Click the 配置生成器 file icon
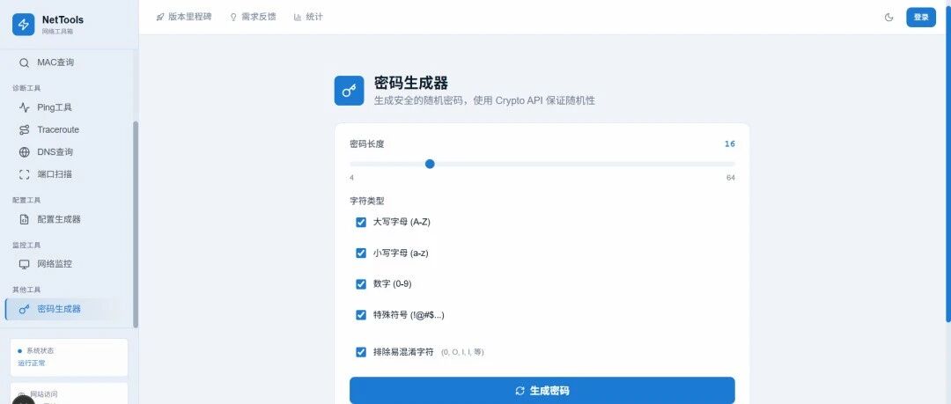The height and width of the screenshot is (404, 951). coord(25,219)
